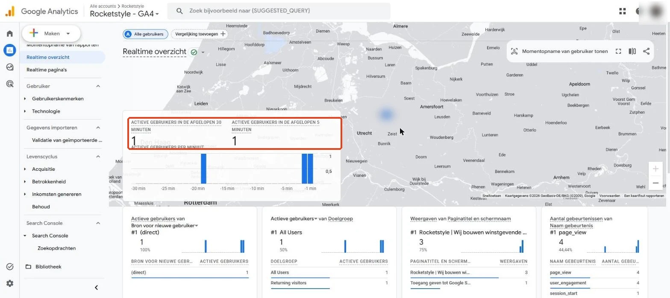Click the session_start event row
The width and height of the screenshot is (670, 298).
[594, 293]
